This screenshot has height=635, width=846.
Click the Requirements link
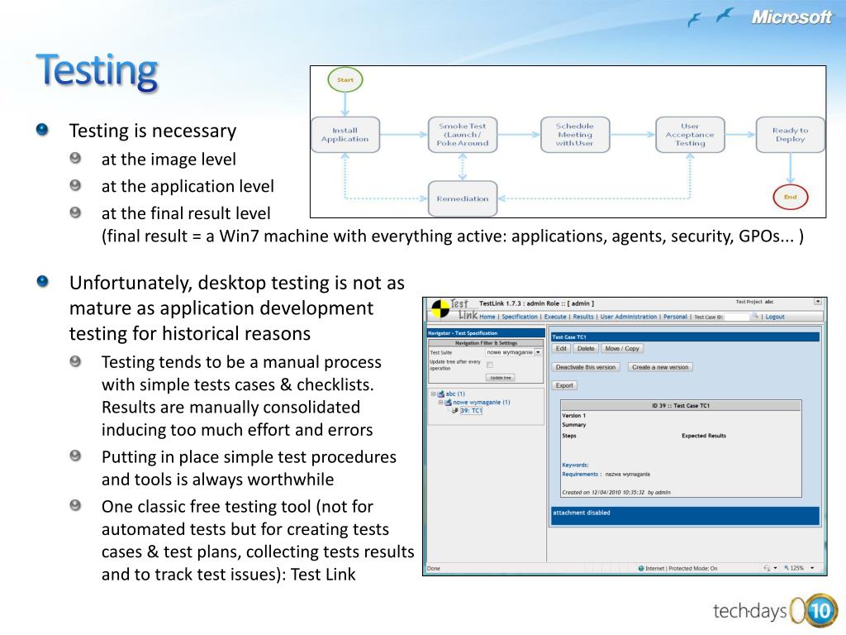580,474
